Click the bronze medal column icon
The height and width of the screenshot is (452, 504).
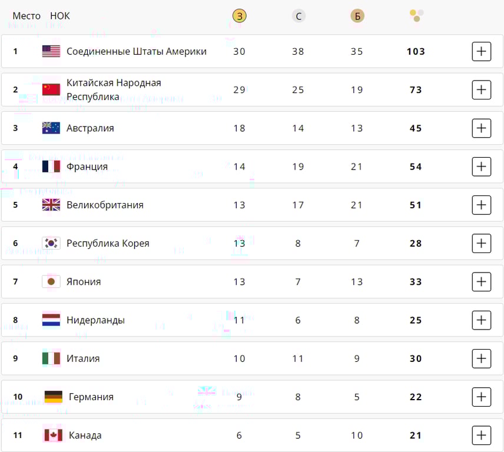coord(357,16)
